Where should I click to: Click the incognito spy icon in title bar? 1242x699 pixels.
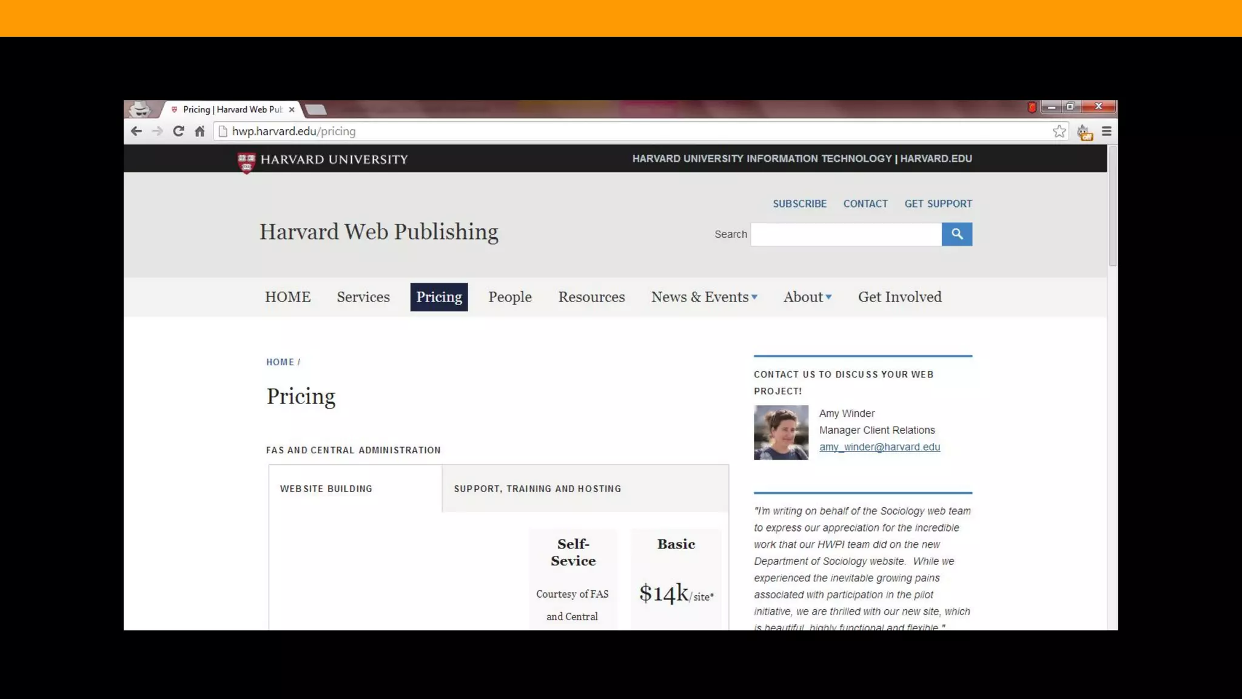(x=140, y=109)
